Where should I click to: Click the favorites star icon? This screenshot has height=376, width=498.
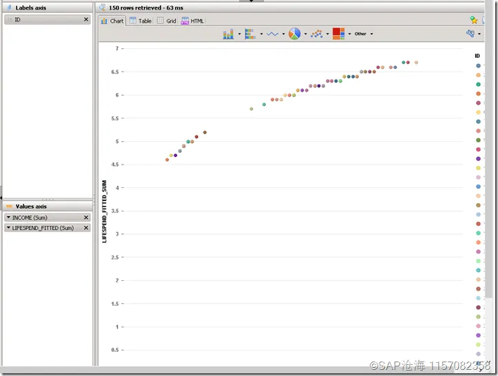[x=474, y=20]
